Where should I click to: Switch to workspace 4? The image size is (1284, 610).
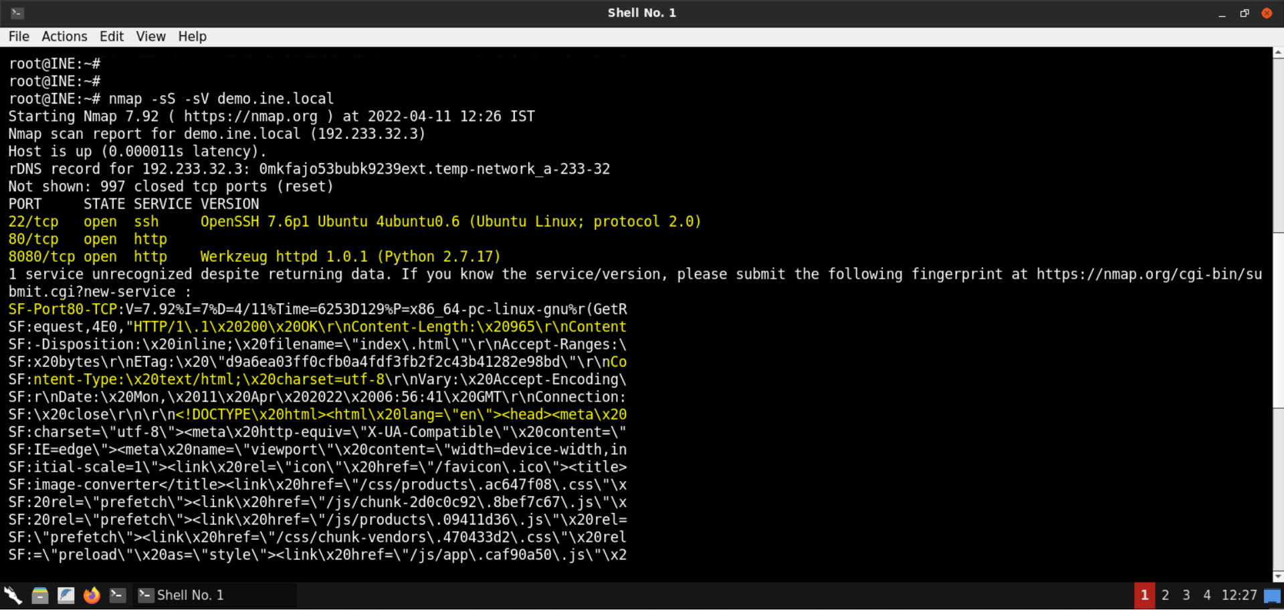1206,595
